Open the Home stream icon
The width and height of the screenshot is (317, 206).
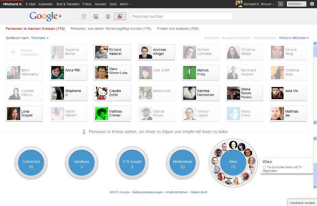pyautogui.click(x=84, y=17)
